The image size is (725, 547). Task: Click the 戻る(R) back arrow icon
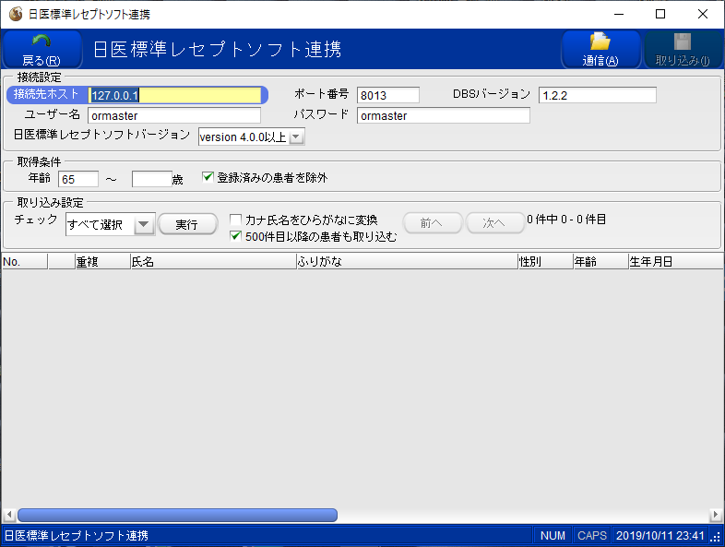tap(42, 42)
